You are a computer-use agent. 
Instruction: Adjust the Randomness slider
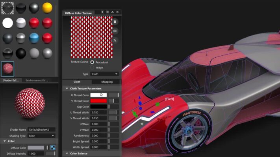(x=114, y=136)
